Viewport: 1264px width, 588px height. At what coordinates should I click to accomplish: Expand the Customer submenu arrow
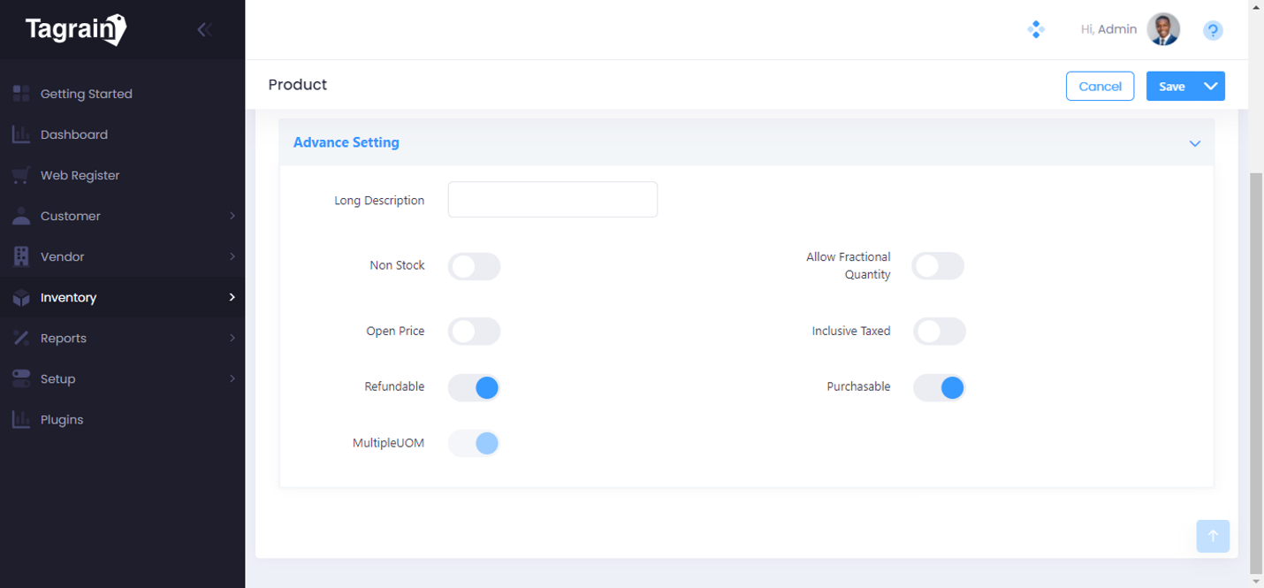pyautogui.click(x=232, y=216)
